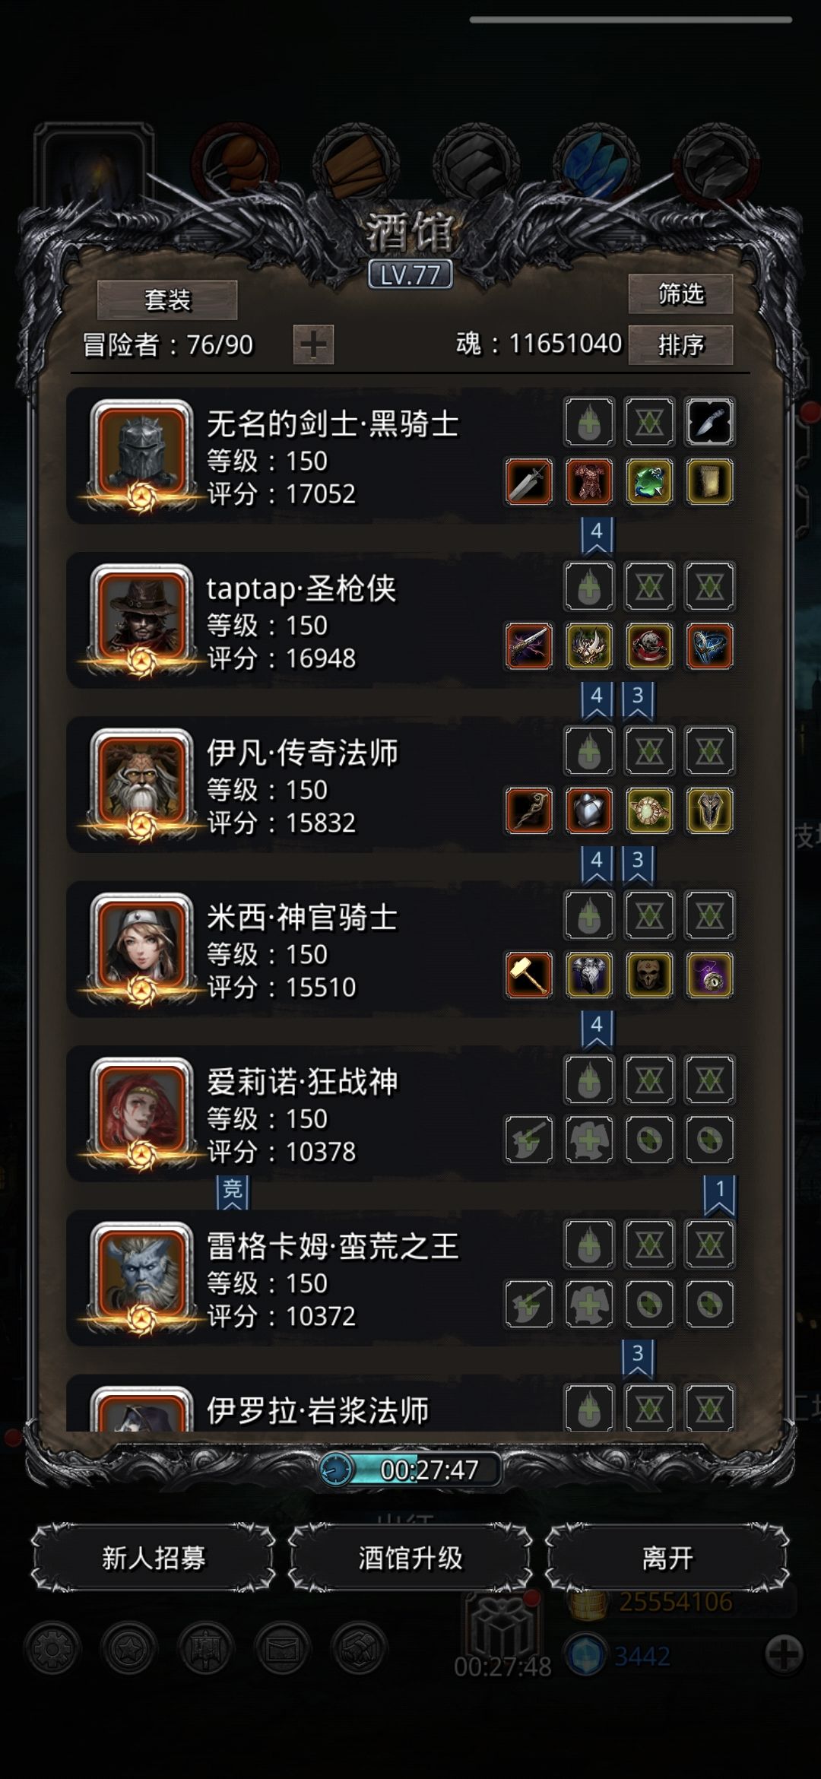The image size is (821, 1779).
Task: Click the 00:27:47 refresh timer bar
Action: click(410, 1469)
